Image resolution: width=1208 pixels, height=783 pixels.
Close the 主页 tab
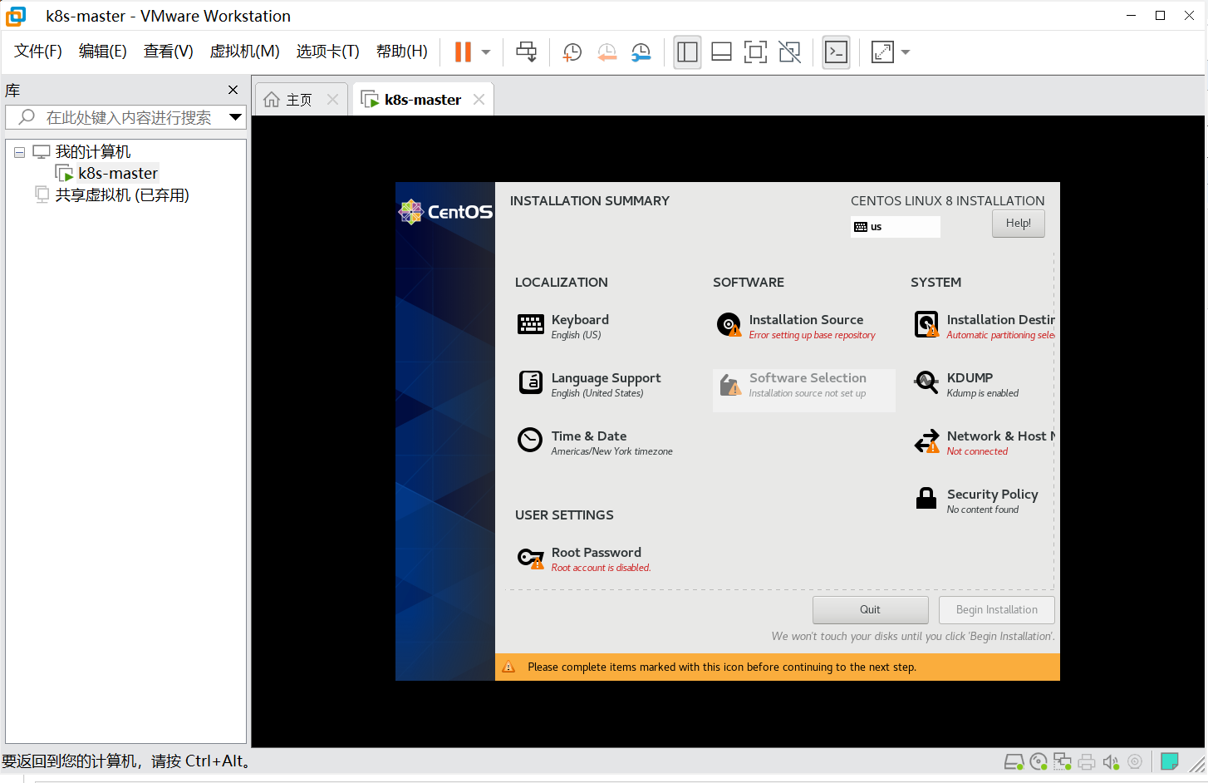point(332,100)
